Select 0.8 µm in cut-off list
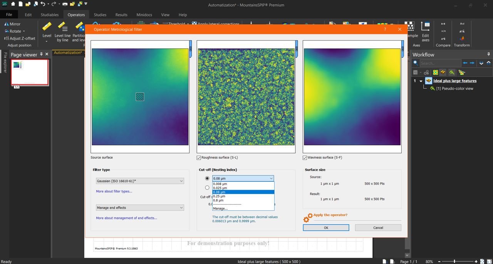Screen dimensions: 493x264 click(x=243, y=200)
